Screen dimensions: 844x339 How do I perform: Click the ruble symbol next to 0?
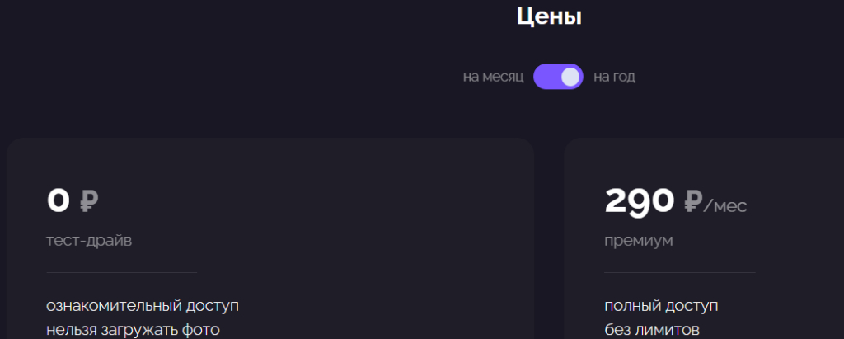click(88, 200)
